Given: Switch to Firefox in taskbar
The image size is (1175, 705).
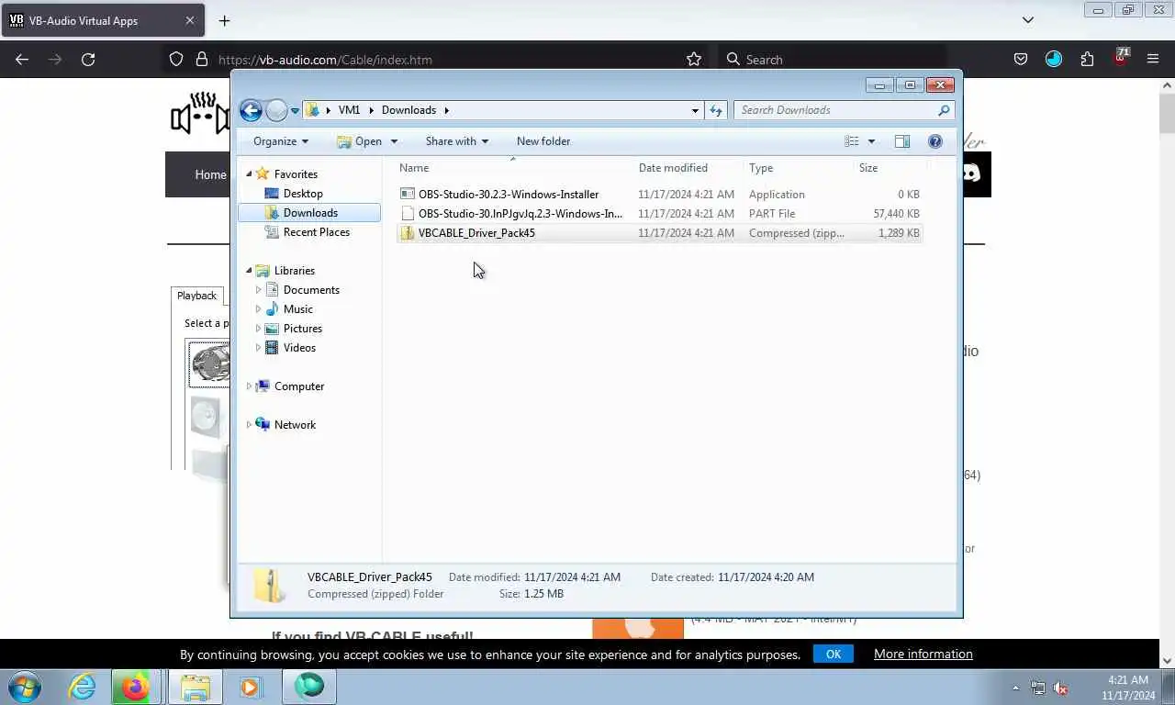Looking at the screenshot, I should click(x=136, y=687).
